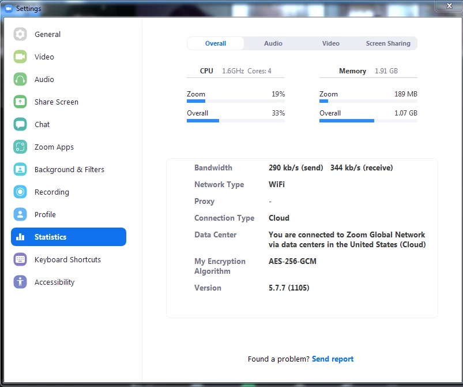Click the Accessibility figure icon

(x=20, y=282)
